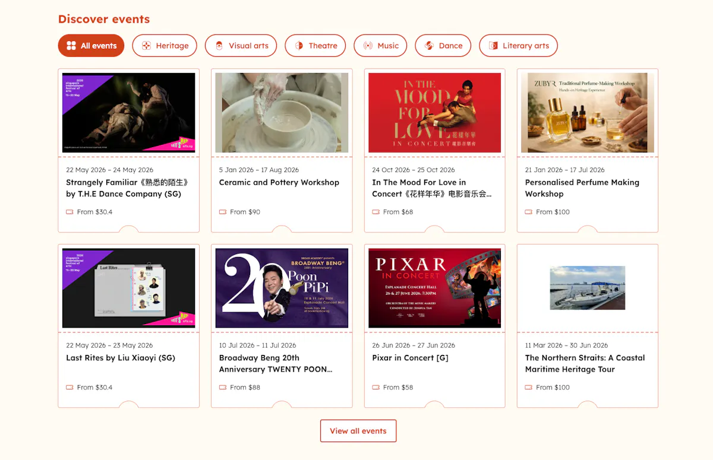Click ticket icon beside Strangely Familiar From $30.4
Image resolution: width=713 pixels, height=460 pixels.
70,212
